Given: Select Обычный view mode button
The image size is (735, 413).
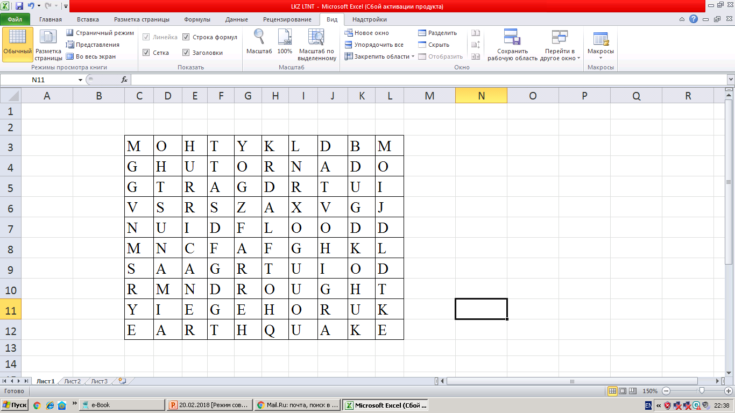Looking at the screenshot, I should tap(17, 44).
